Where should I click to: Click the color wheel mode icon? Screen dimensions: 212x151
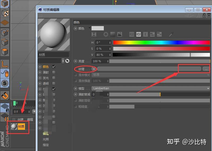coord(106,34)
